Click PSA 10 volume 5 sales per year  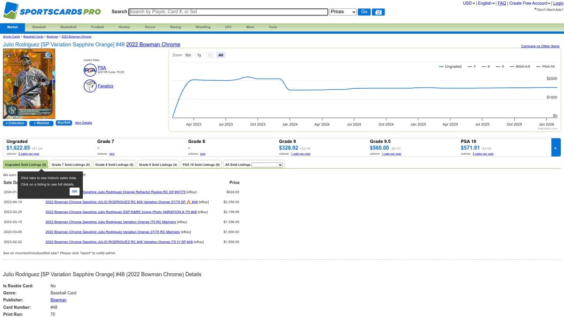(x=483, y=154)
